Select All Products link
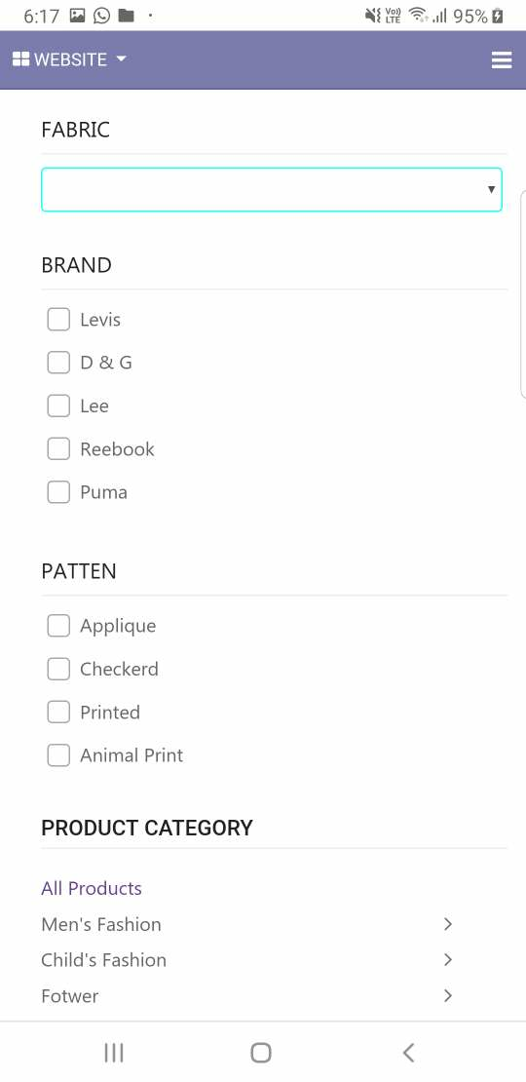Image resolution: width=526 pixels, height=1082 pixels. (x=92, y=888)
